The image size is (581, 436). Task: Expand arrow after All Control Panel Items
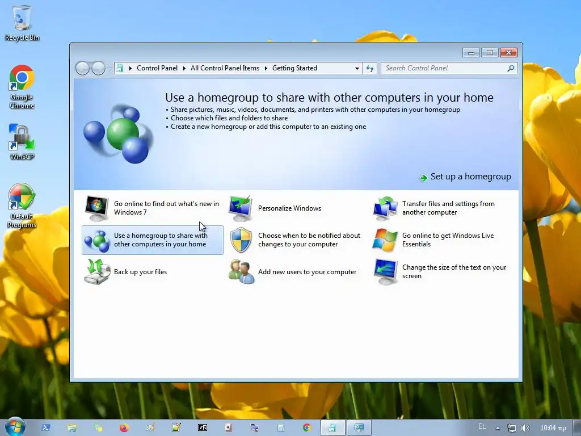(266, 68)
